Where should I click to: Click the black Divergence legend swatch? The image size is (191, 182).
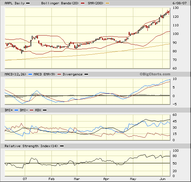[x=86, y=74]
